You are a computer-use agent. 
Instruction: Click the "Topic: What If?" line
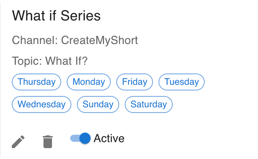point(50,61)
